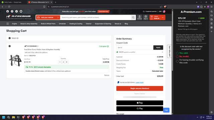Decrease quantity with minus button

point(60,62)
